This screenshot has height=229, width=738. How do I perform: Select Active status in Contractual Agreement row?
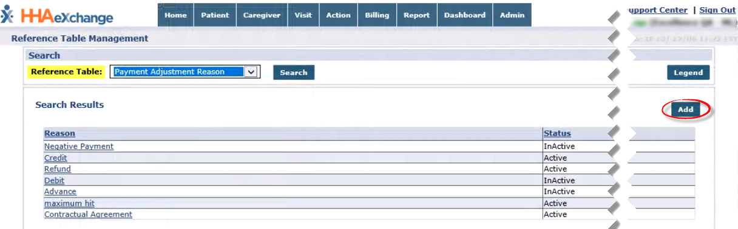tap(555, 214)
